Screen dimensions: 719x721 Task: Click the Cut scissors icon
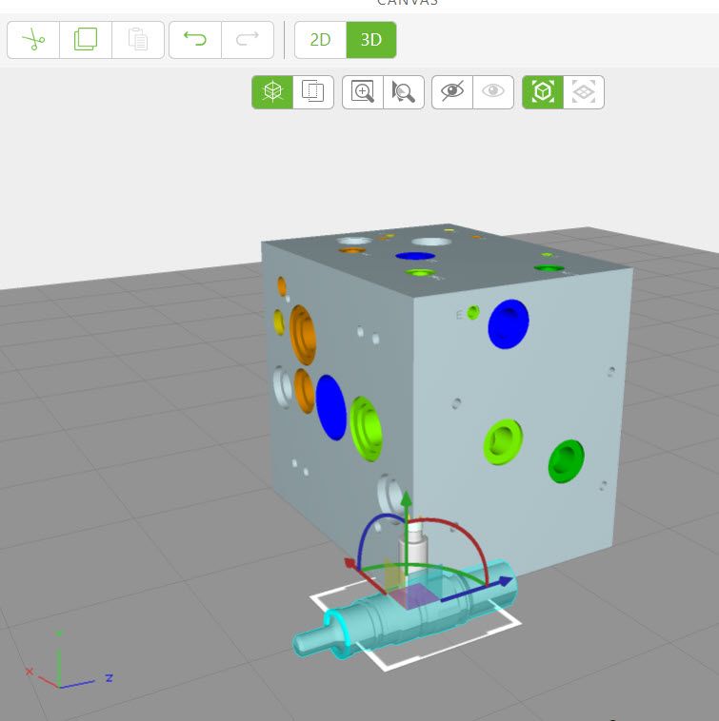pos(33,40)
